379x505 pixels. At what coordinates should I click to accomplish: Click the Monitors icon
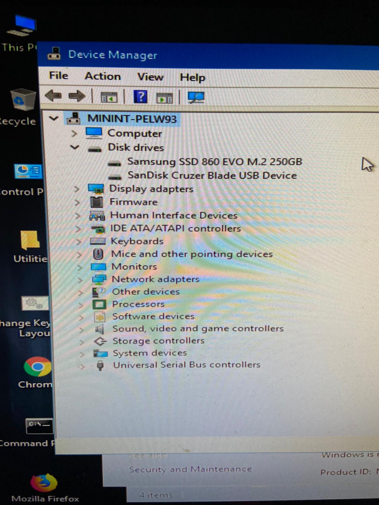click(99, 267)
